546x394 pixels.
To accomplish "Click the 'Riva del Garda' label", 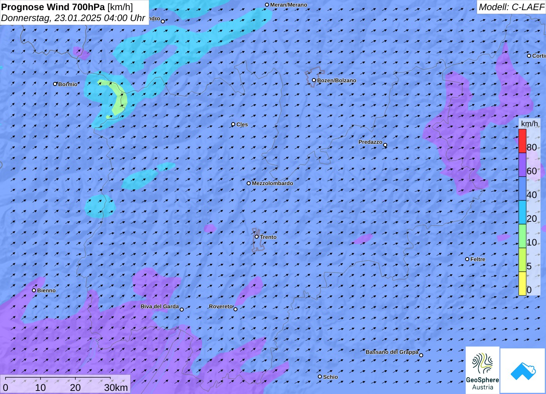I will click(160, 307).
